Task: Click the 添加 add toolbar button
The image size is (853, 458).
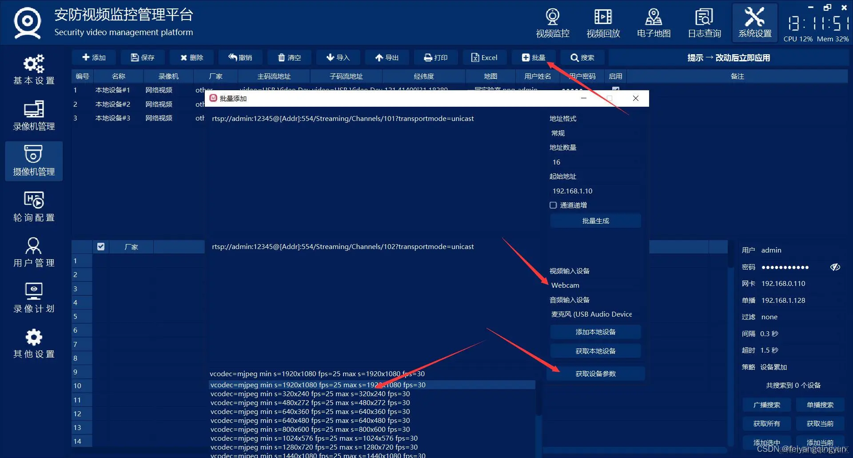Action: point(94,57)
